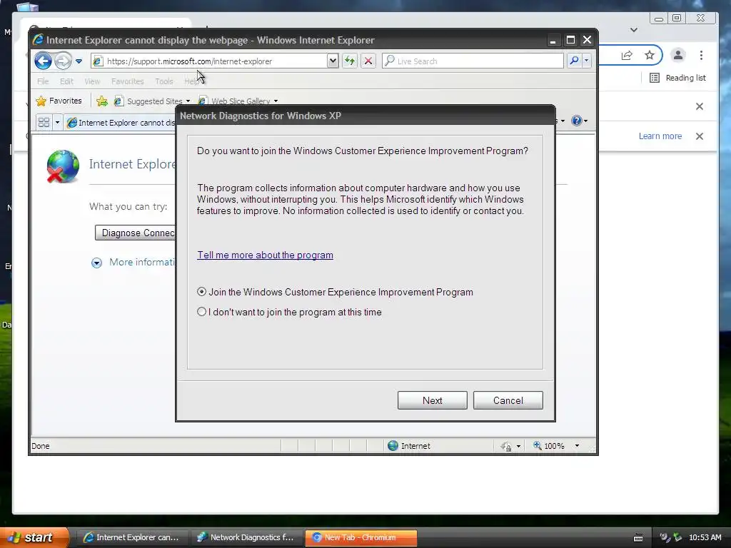
Task: Open the Tools menu in Internet Explorer
Action: tap(163, 81)
